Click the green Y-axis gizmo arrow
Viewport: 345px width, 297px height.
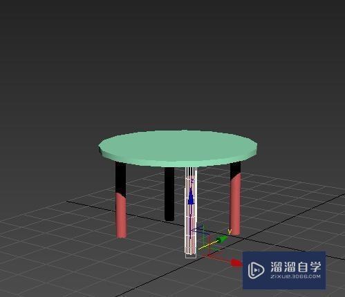tap(222, 240)
